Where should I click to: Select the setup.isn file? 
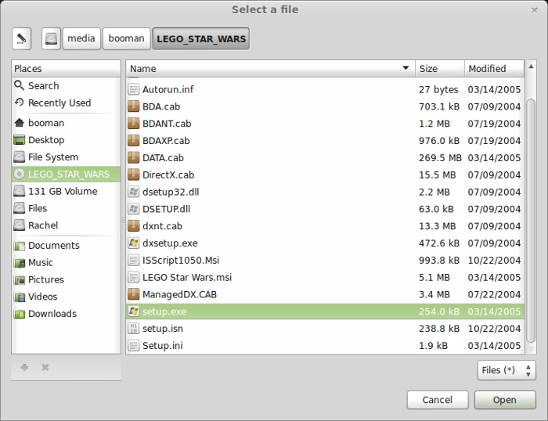[x=325, y=329]
